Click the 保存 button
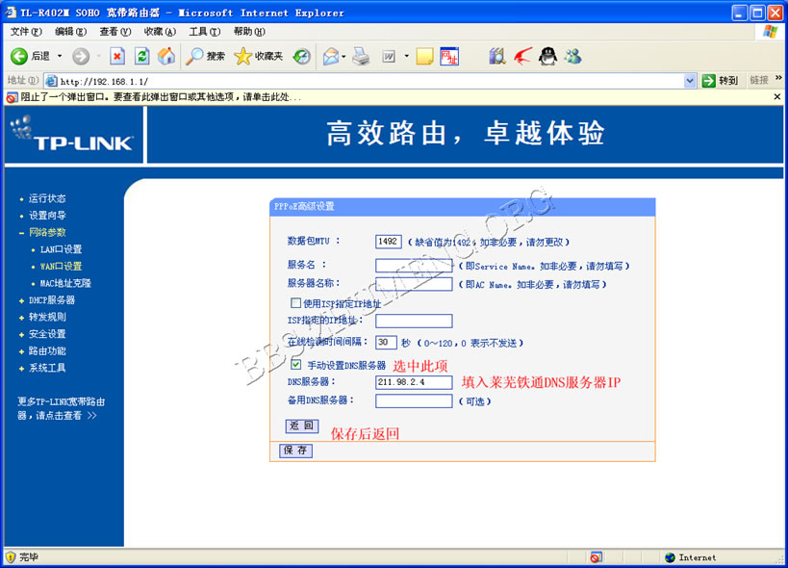The image size is (788, 568). 295,451
